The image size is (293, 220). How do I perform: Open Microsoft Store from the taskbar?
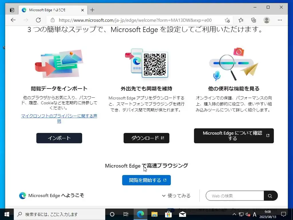tap(168, 214)
